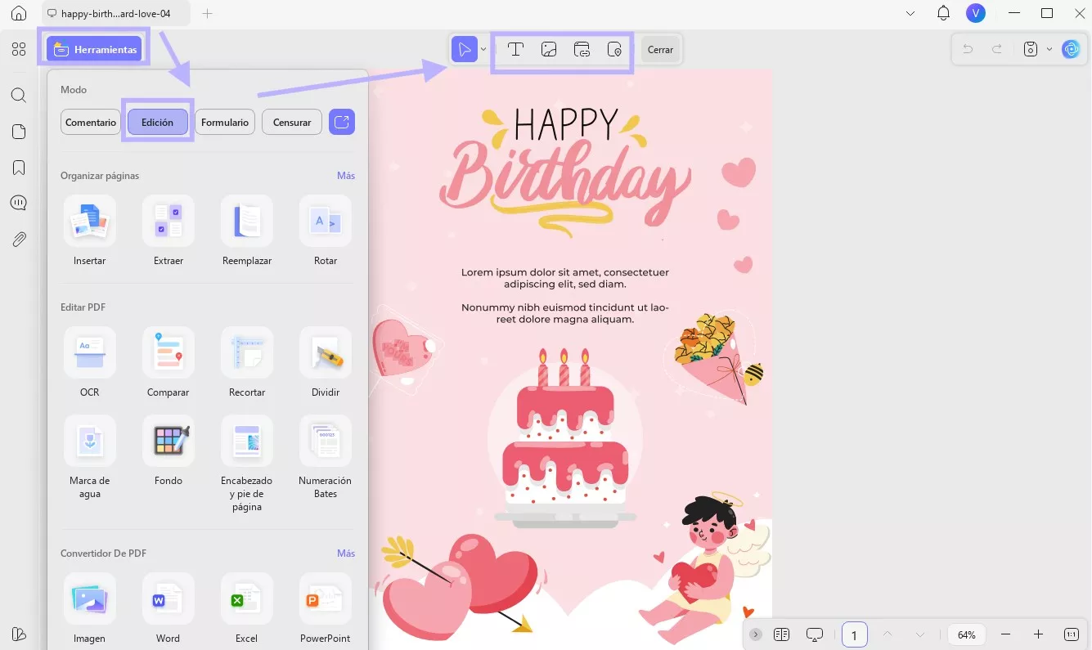This screenshot has width=1092, height=650.
Task: Open the Search sidebar icon
Action: point(19,96)
